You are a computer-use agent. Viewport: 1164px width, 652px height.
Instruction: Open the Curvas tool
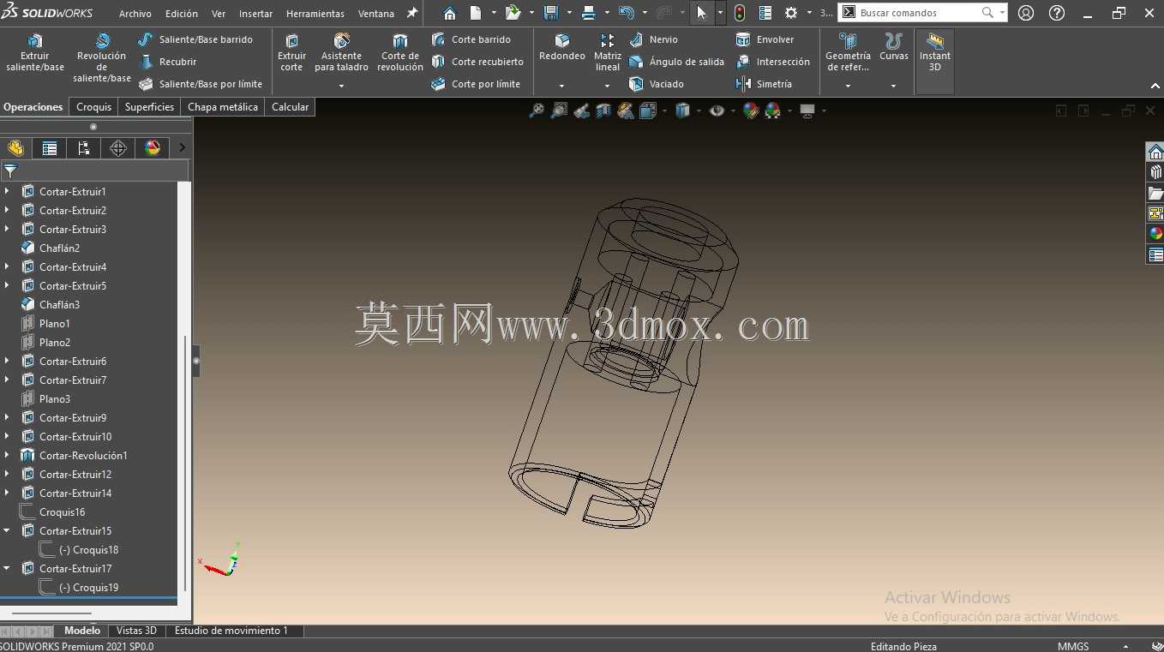coord(894,48)
